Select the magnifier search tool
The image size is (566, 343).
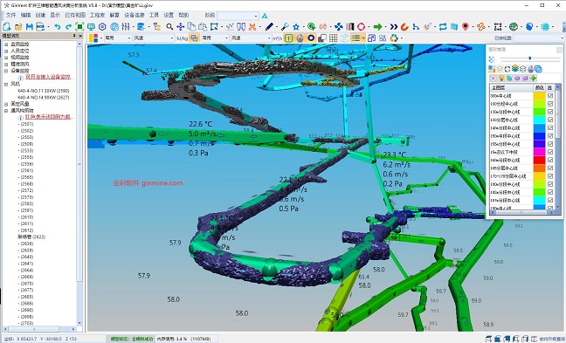pyautogui.click(x=169, y=27)
